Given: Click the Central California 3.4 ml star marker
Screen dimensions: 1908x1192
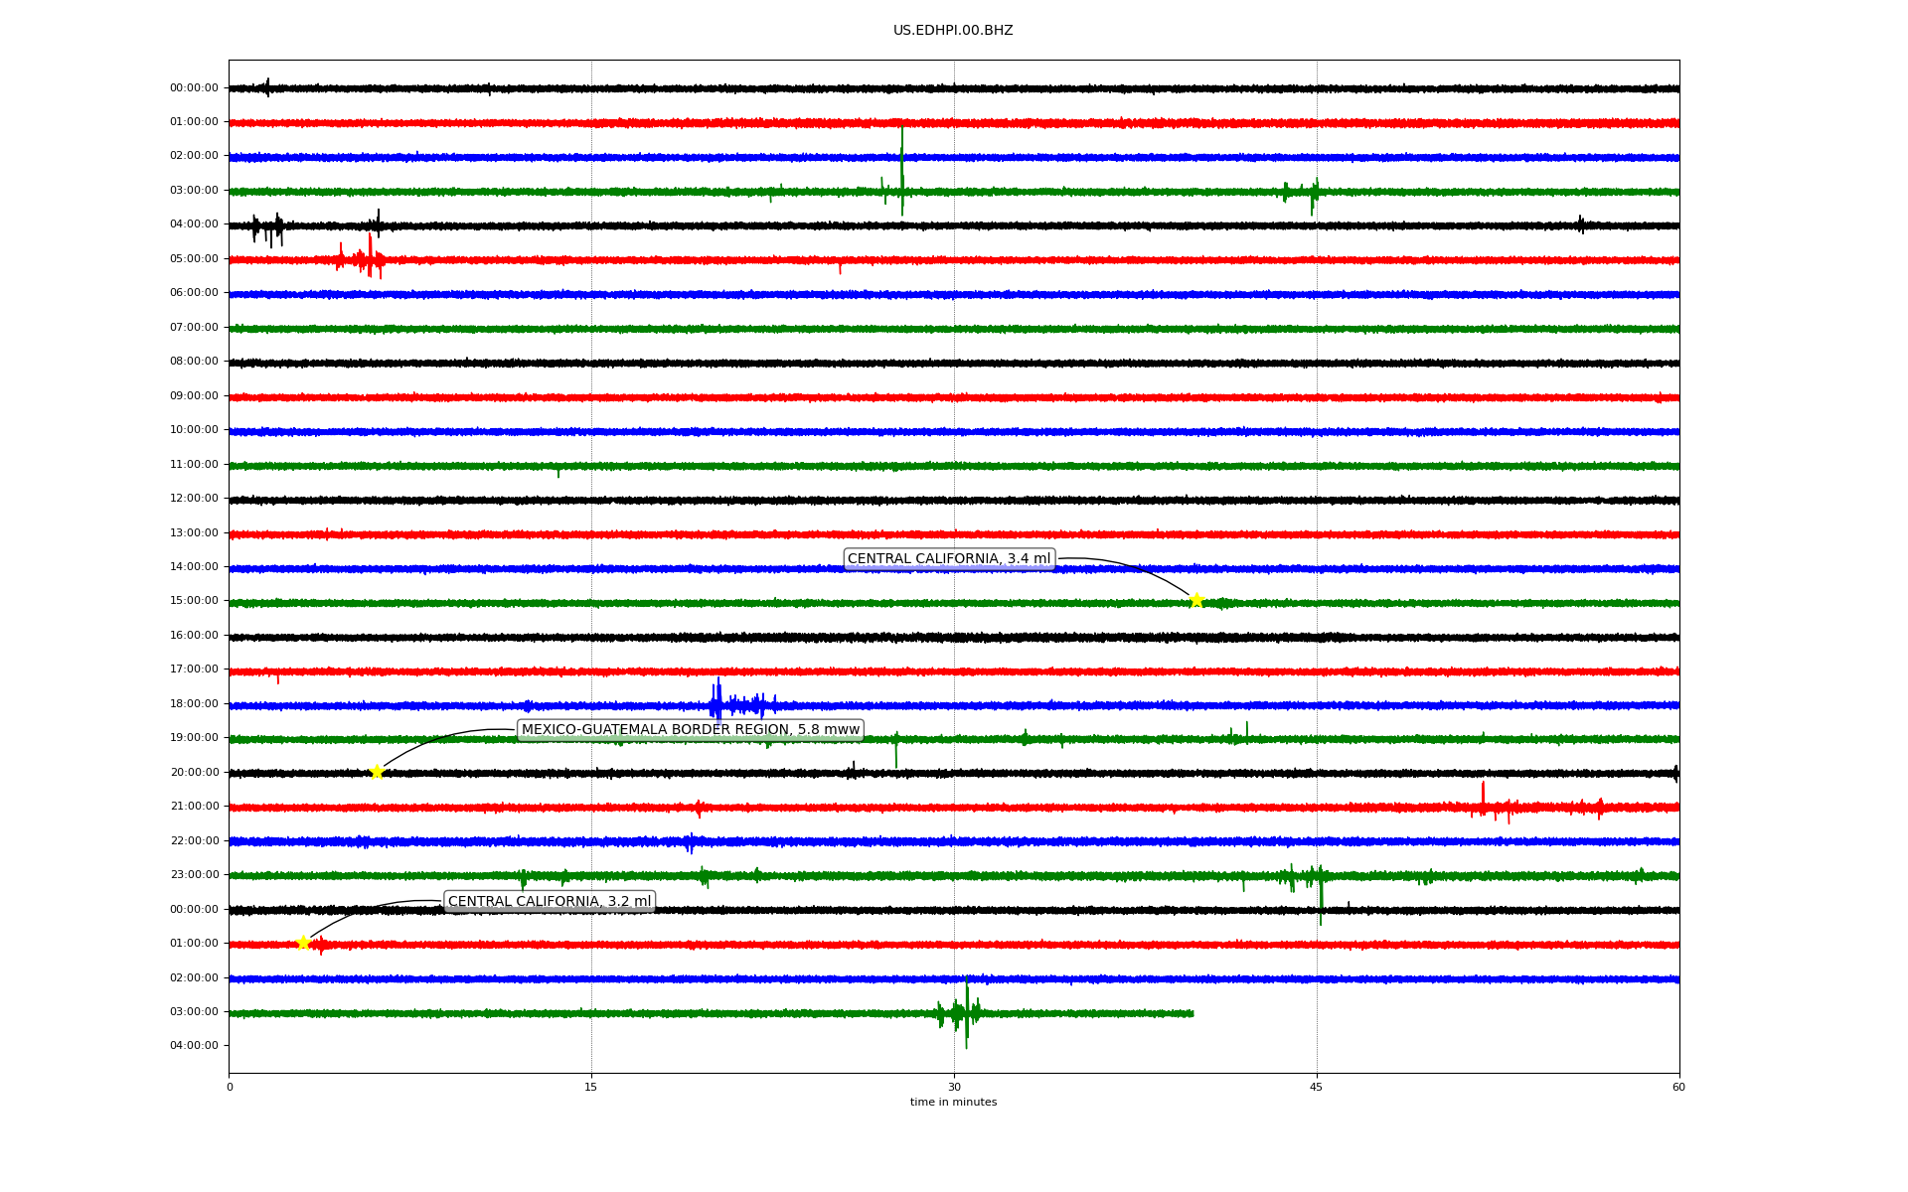Looking at the screenshot, I should point(1196,600).
